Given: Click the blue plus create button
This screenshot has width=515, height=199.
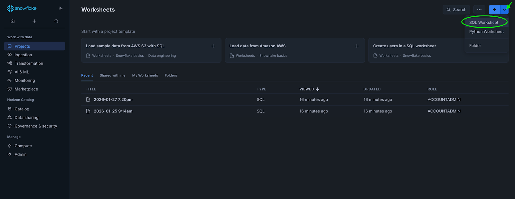Looking at the screenshot, I should click(x=494, y=10).
